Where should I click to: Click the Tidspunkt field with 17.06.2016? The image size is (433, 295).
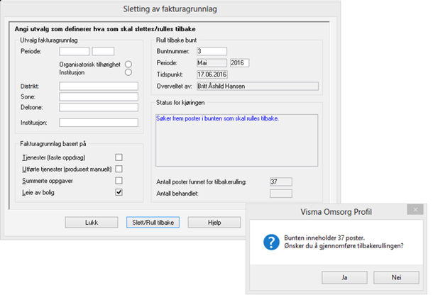[212, 74]
